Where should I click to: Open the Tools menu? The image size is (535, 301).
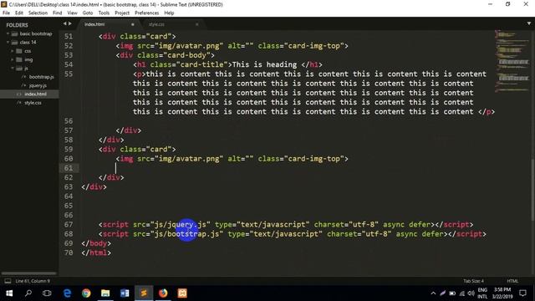click(104, 13)
